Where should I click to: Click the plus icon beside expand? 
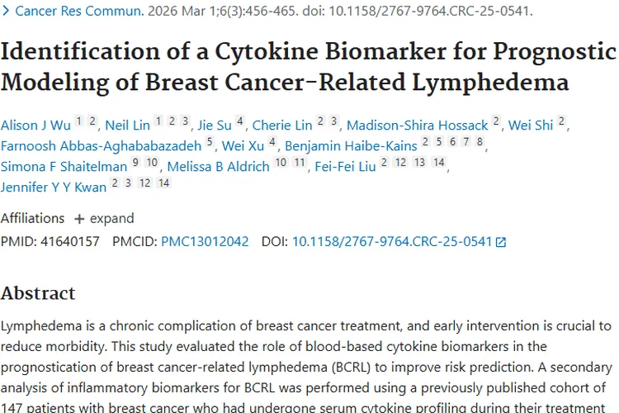79,219
